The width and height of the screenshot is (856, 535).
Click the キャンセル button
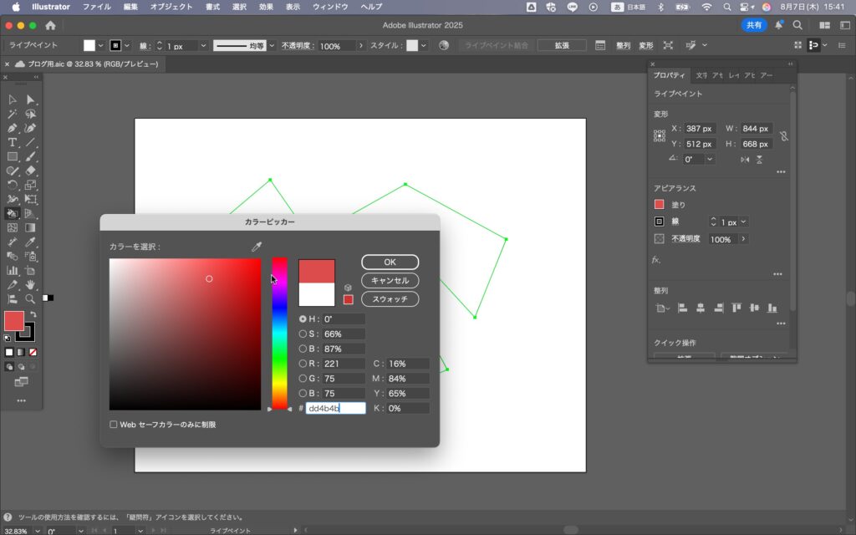pyautogui.click(x=390, y=281)
